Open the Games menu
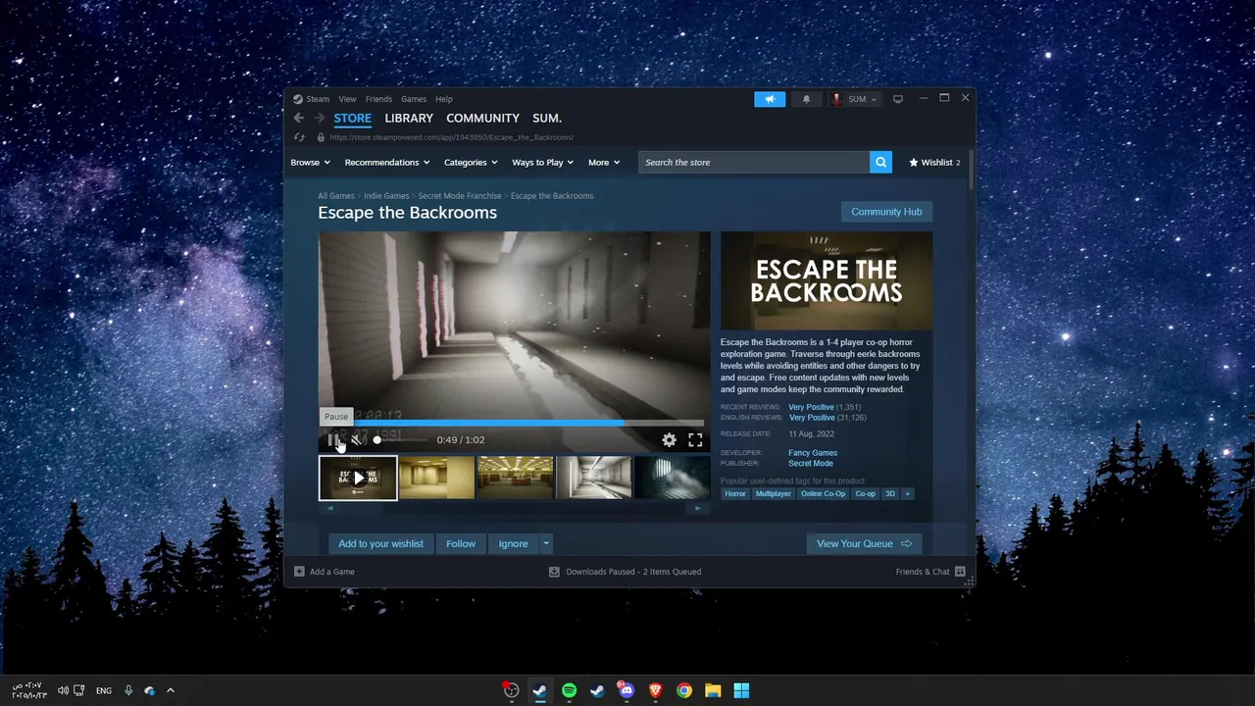Viewport: 1255px width, 706px height. [414, 99]
